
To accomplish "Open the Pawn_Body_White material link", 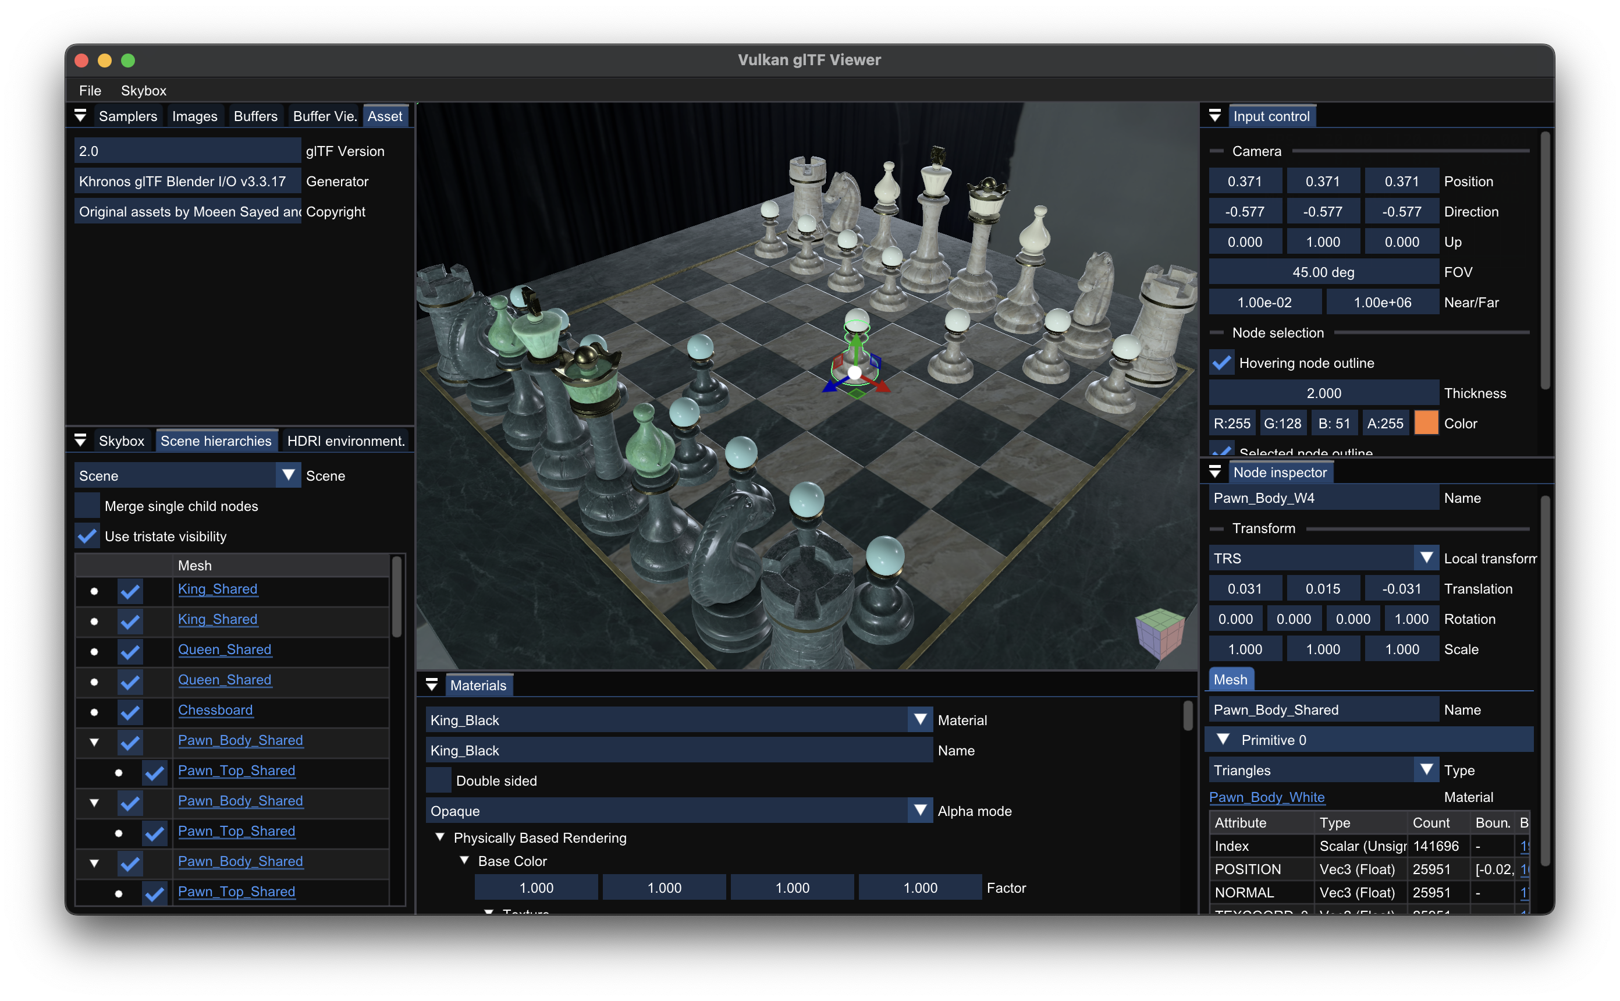I will (x=1266, y=797).
